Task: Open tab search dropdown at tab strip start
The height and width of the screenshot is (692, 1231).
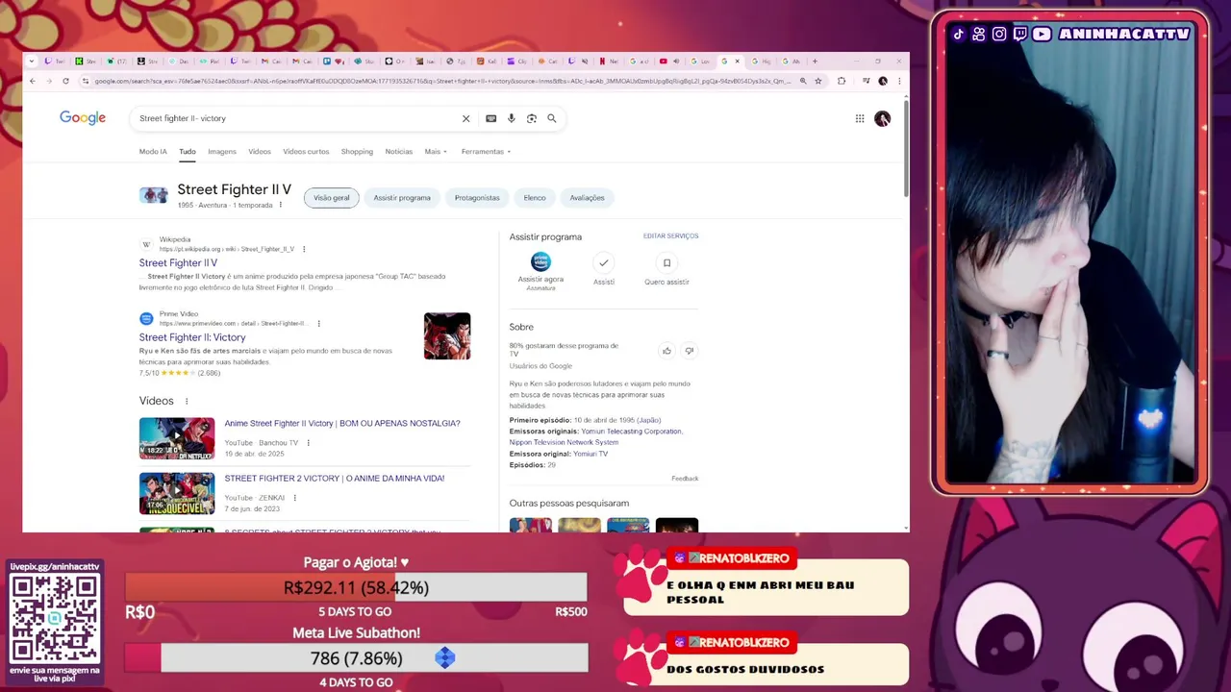Action: [x=32, y=62]
